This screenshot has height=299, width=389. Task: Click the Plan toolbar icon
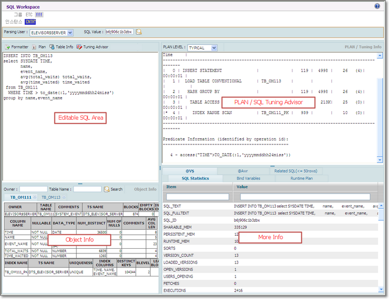34,47
